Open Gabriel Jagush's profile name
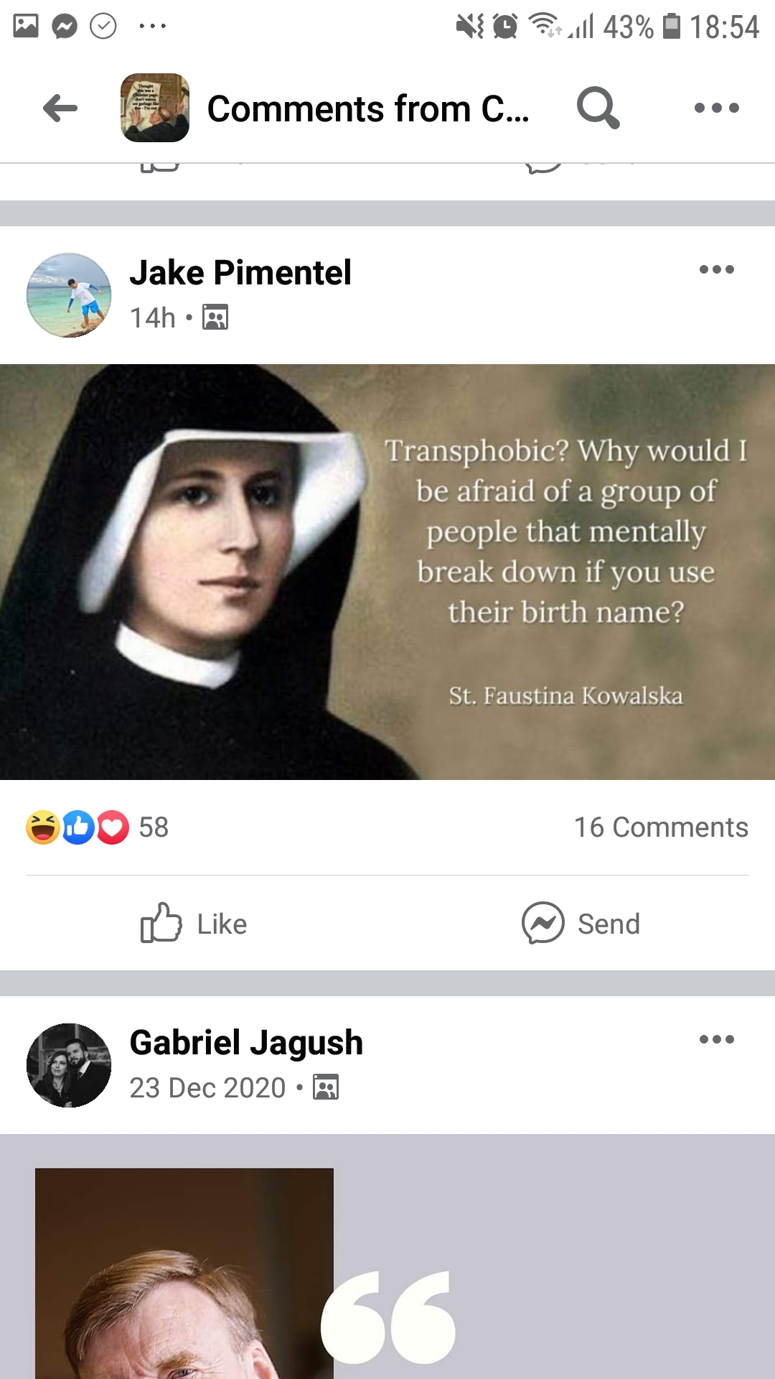Viewport: 775px width, 1379px height. (x=246, y=1043)
